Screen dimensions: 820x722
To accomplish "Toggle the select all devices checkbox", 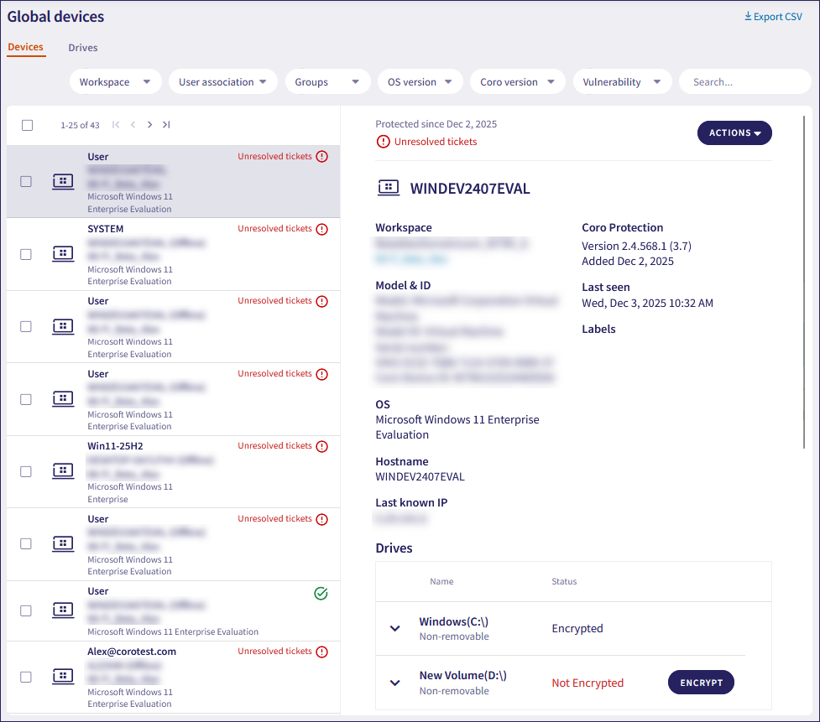I will pyautogui.click(x=27, y=125).
